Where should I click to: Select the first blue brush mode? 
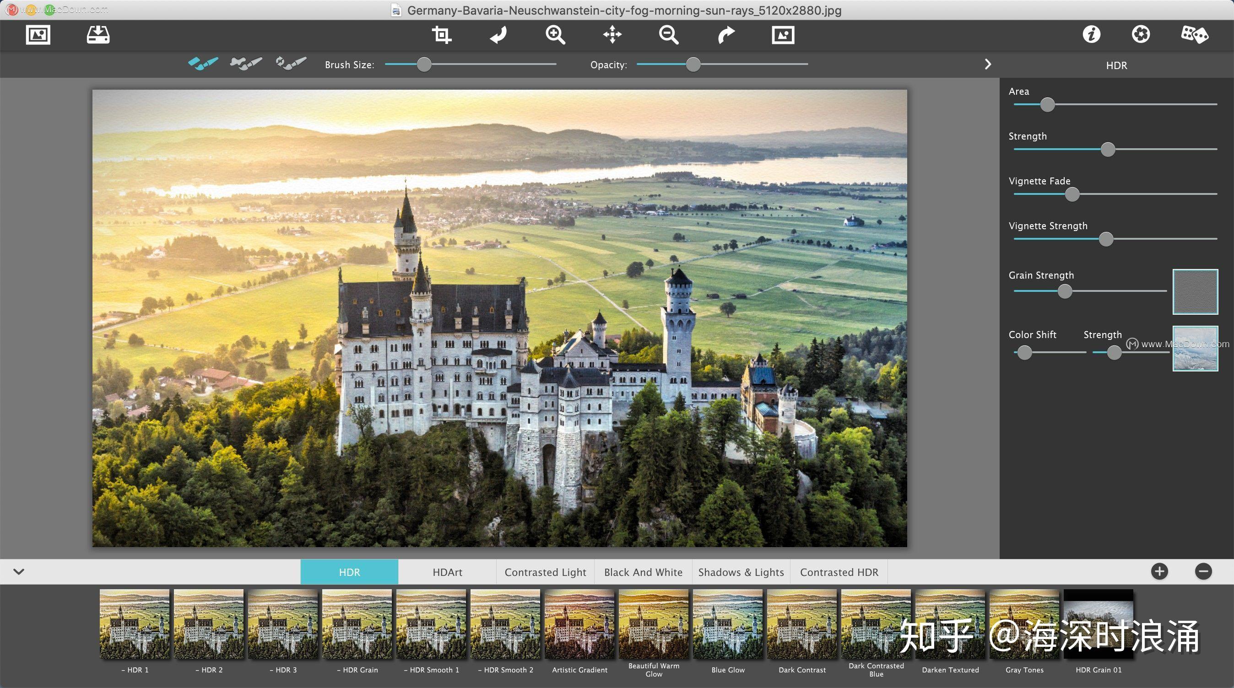click(203, 64)
